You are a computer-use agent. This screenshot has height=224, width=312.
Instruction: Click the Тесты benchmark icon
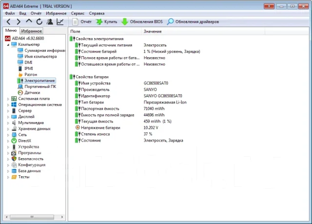click(14, 177)
